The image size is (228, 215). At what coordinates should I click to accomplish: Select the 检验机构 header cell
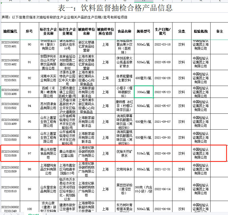[201, 31]
